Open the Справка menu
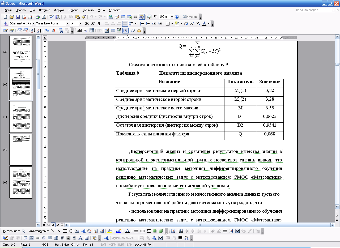 tap(114, 10)
